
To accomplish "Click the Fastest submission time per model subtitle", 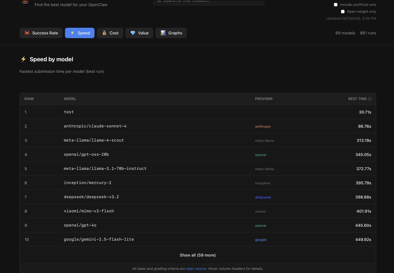I will [x=62, y=71].
